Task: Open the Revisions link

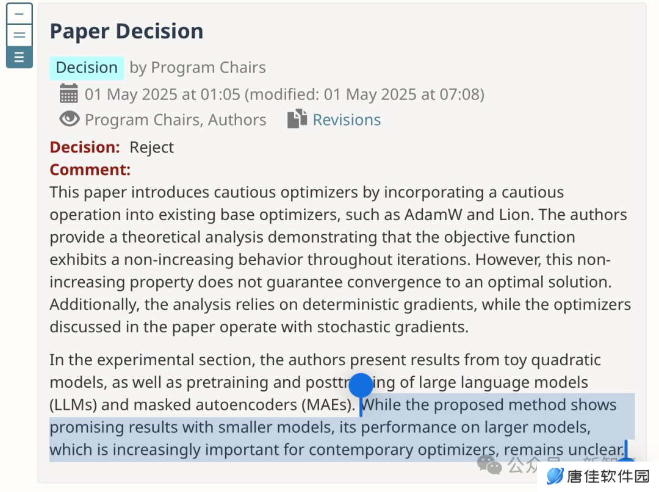Action: point(347,120)
